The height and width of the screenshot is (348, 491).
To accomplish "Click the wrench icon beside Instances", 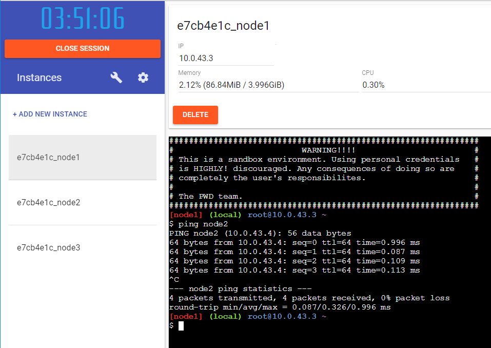I will coord(116,78).
